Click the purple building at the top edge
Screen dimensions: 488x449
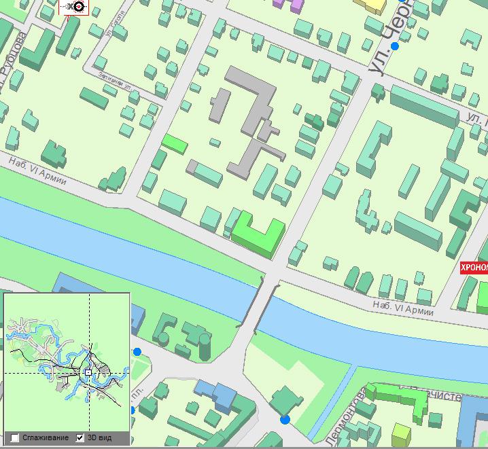(x=288, y=3)
